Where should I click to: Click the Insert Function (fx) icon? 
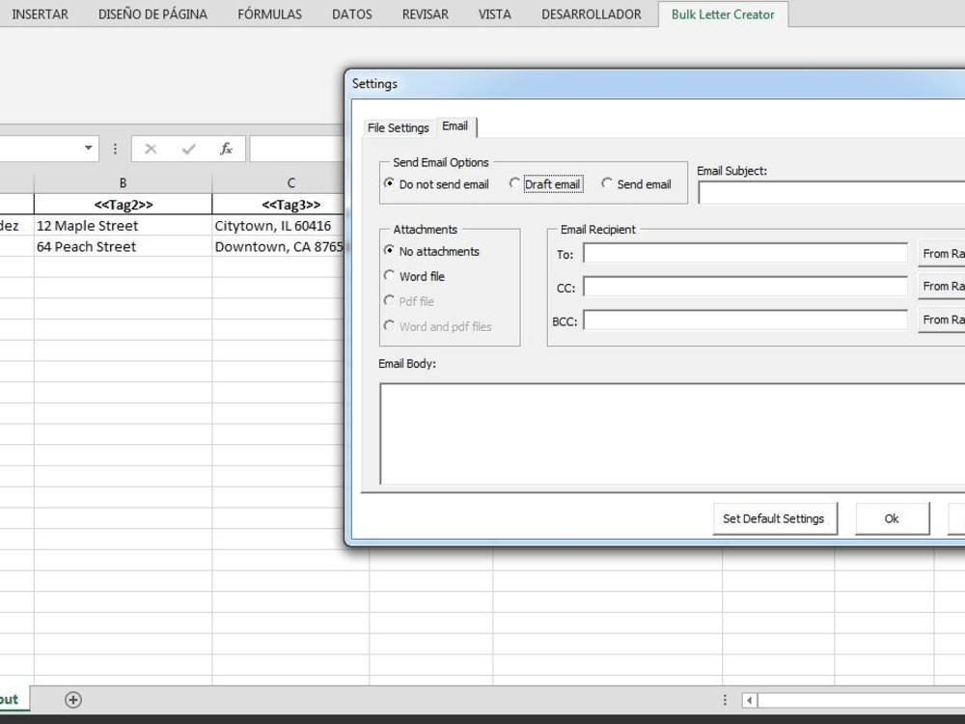[x=226, y=148]
